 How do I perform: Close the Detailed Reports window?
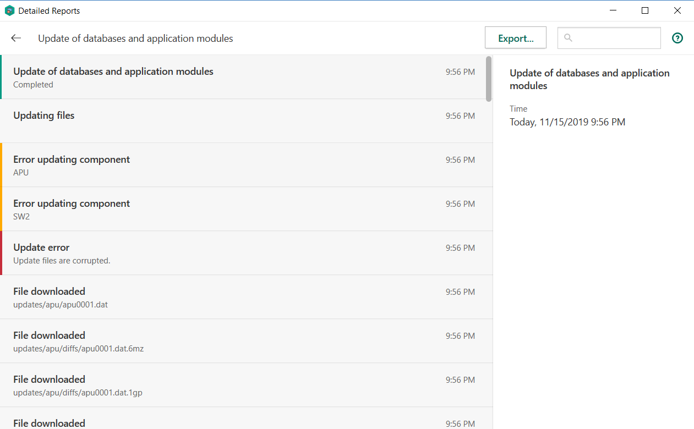tap(677, 10)
